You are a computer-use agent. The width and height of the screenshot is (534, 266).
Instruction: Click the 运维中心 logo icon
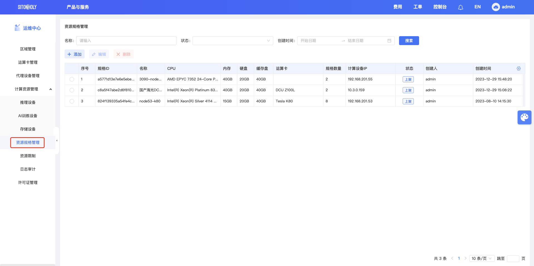tap(18, 28)
